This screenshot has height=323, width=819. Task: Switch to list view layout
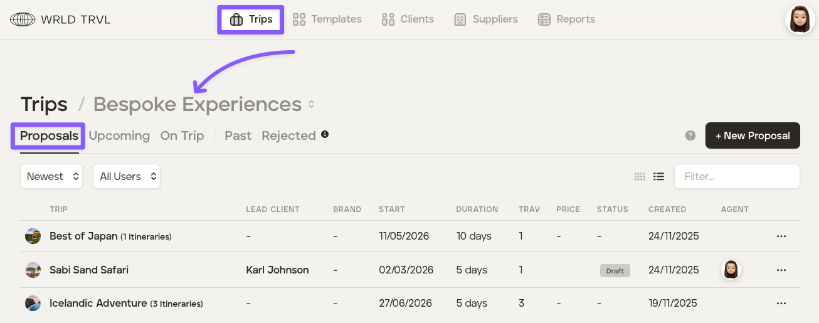pos(658,177)
